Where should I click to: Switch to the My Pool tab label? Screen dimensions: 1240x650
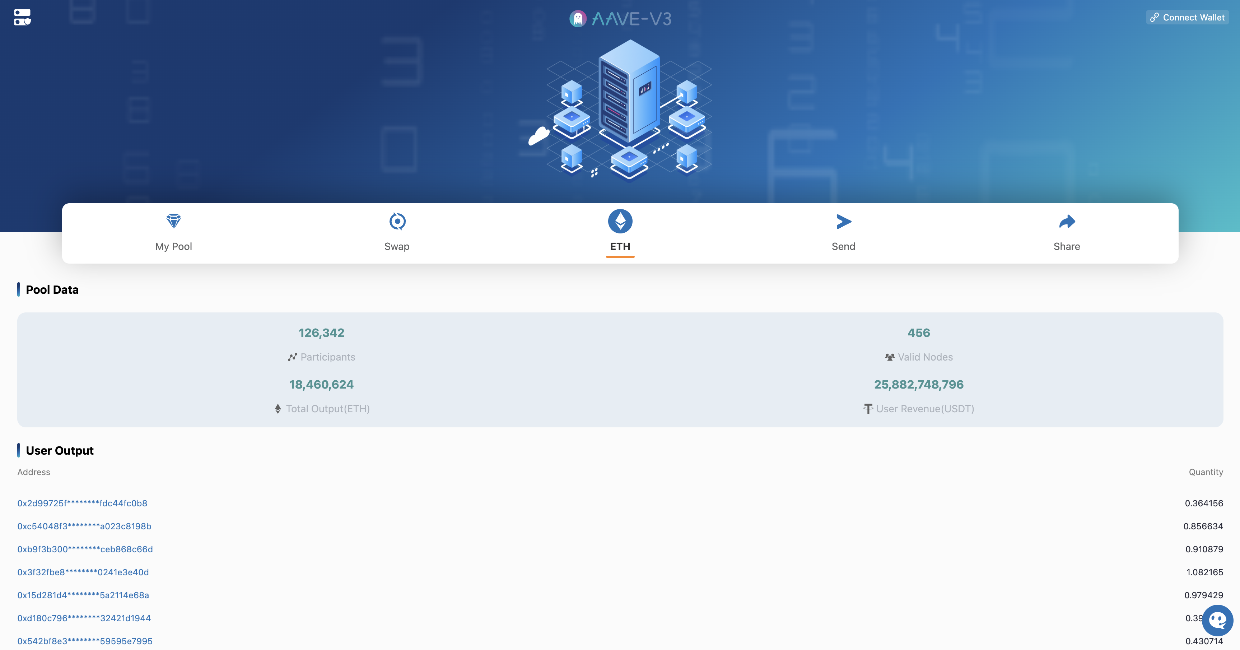(x=173, y=246)
